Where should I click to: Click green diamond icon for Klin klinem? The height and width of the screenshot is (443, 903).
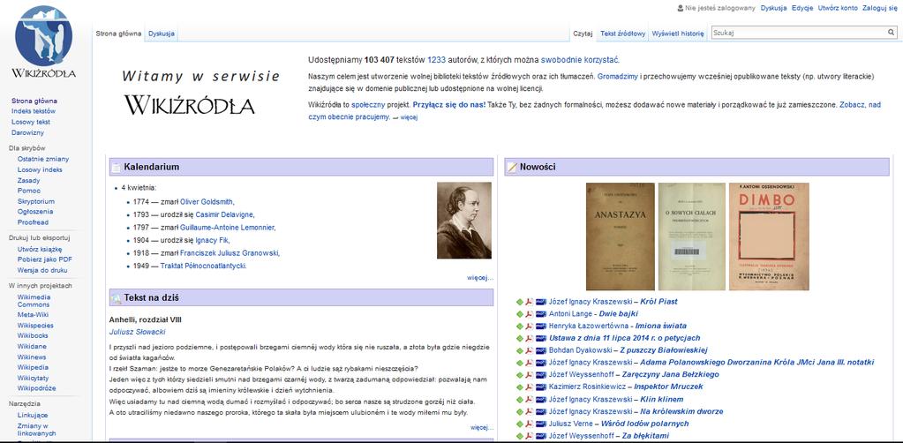coord(519,399)
